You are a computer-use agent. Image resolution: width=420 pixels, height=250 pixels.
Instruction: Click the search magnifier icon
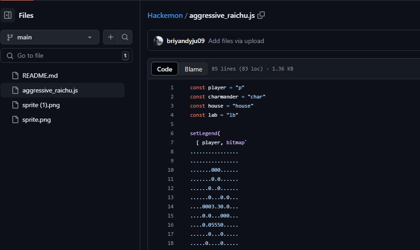point(125,37)
